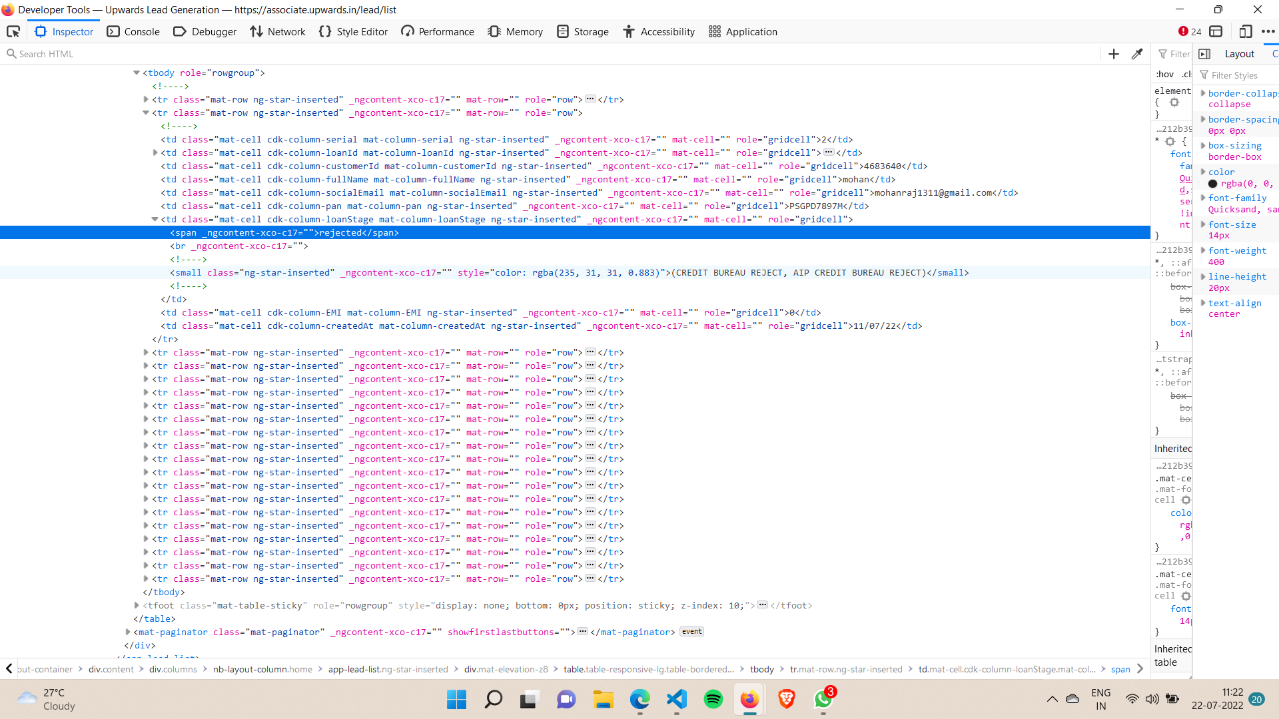This screenshot has height=719, width=1279.
Task: Select the customerId cell 4683640
Action: tap(575, 166)
